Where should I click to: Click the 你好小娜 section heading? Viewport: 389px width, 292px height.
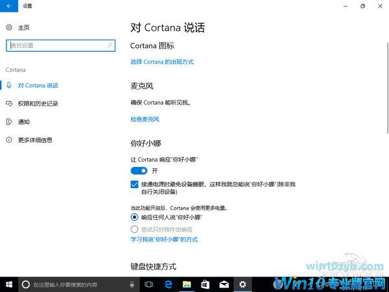tap(146, 143)
